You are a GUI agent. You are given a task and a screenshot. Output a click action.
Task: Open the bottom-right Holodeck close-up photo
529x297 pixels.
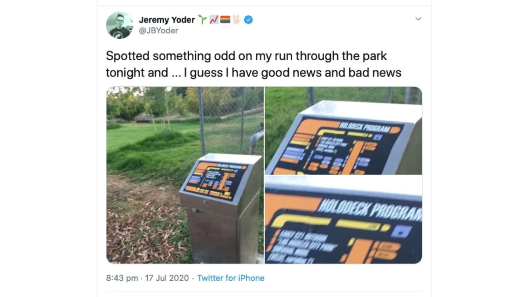pyautogui.click(x=343, y=220)
